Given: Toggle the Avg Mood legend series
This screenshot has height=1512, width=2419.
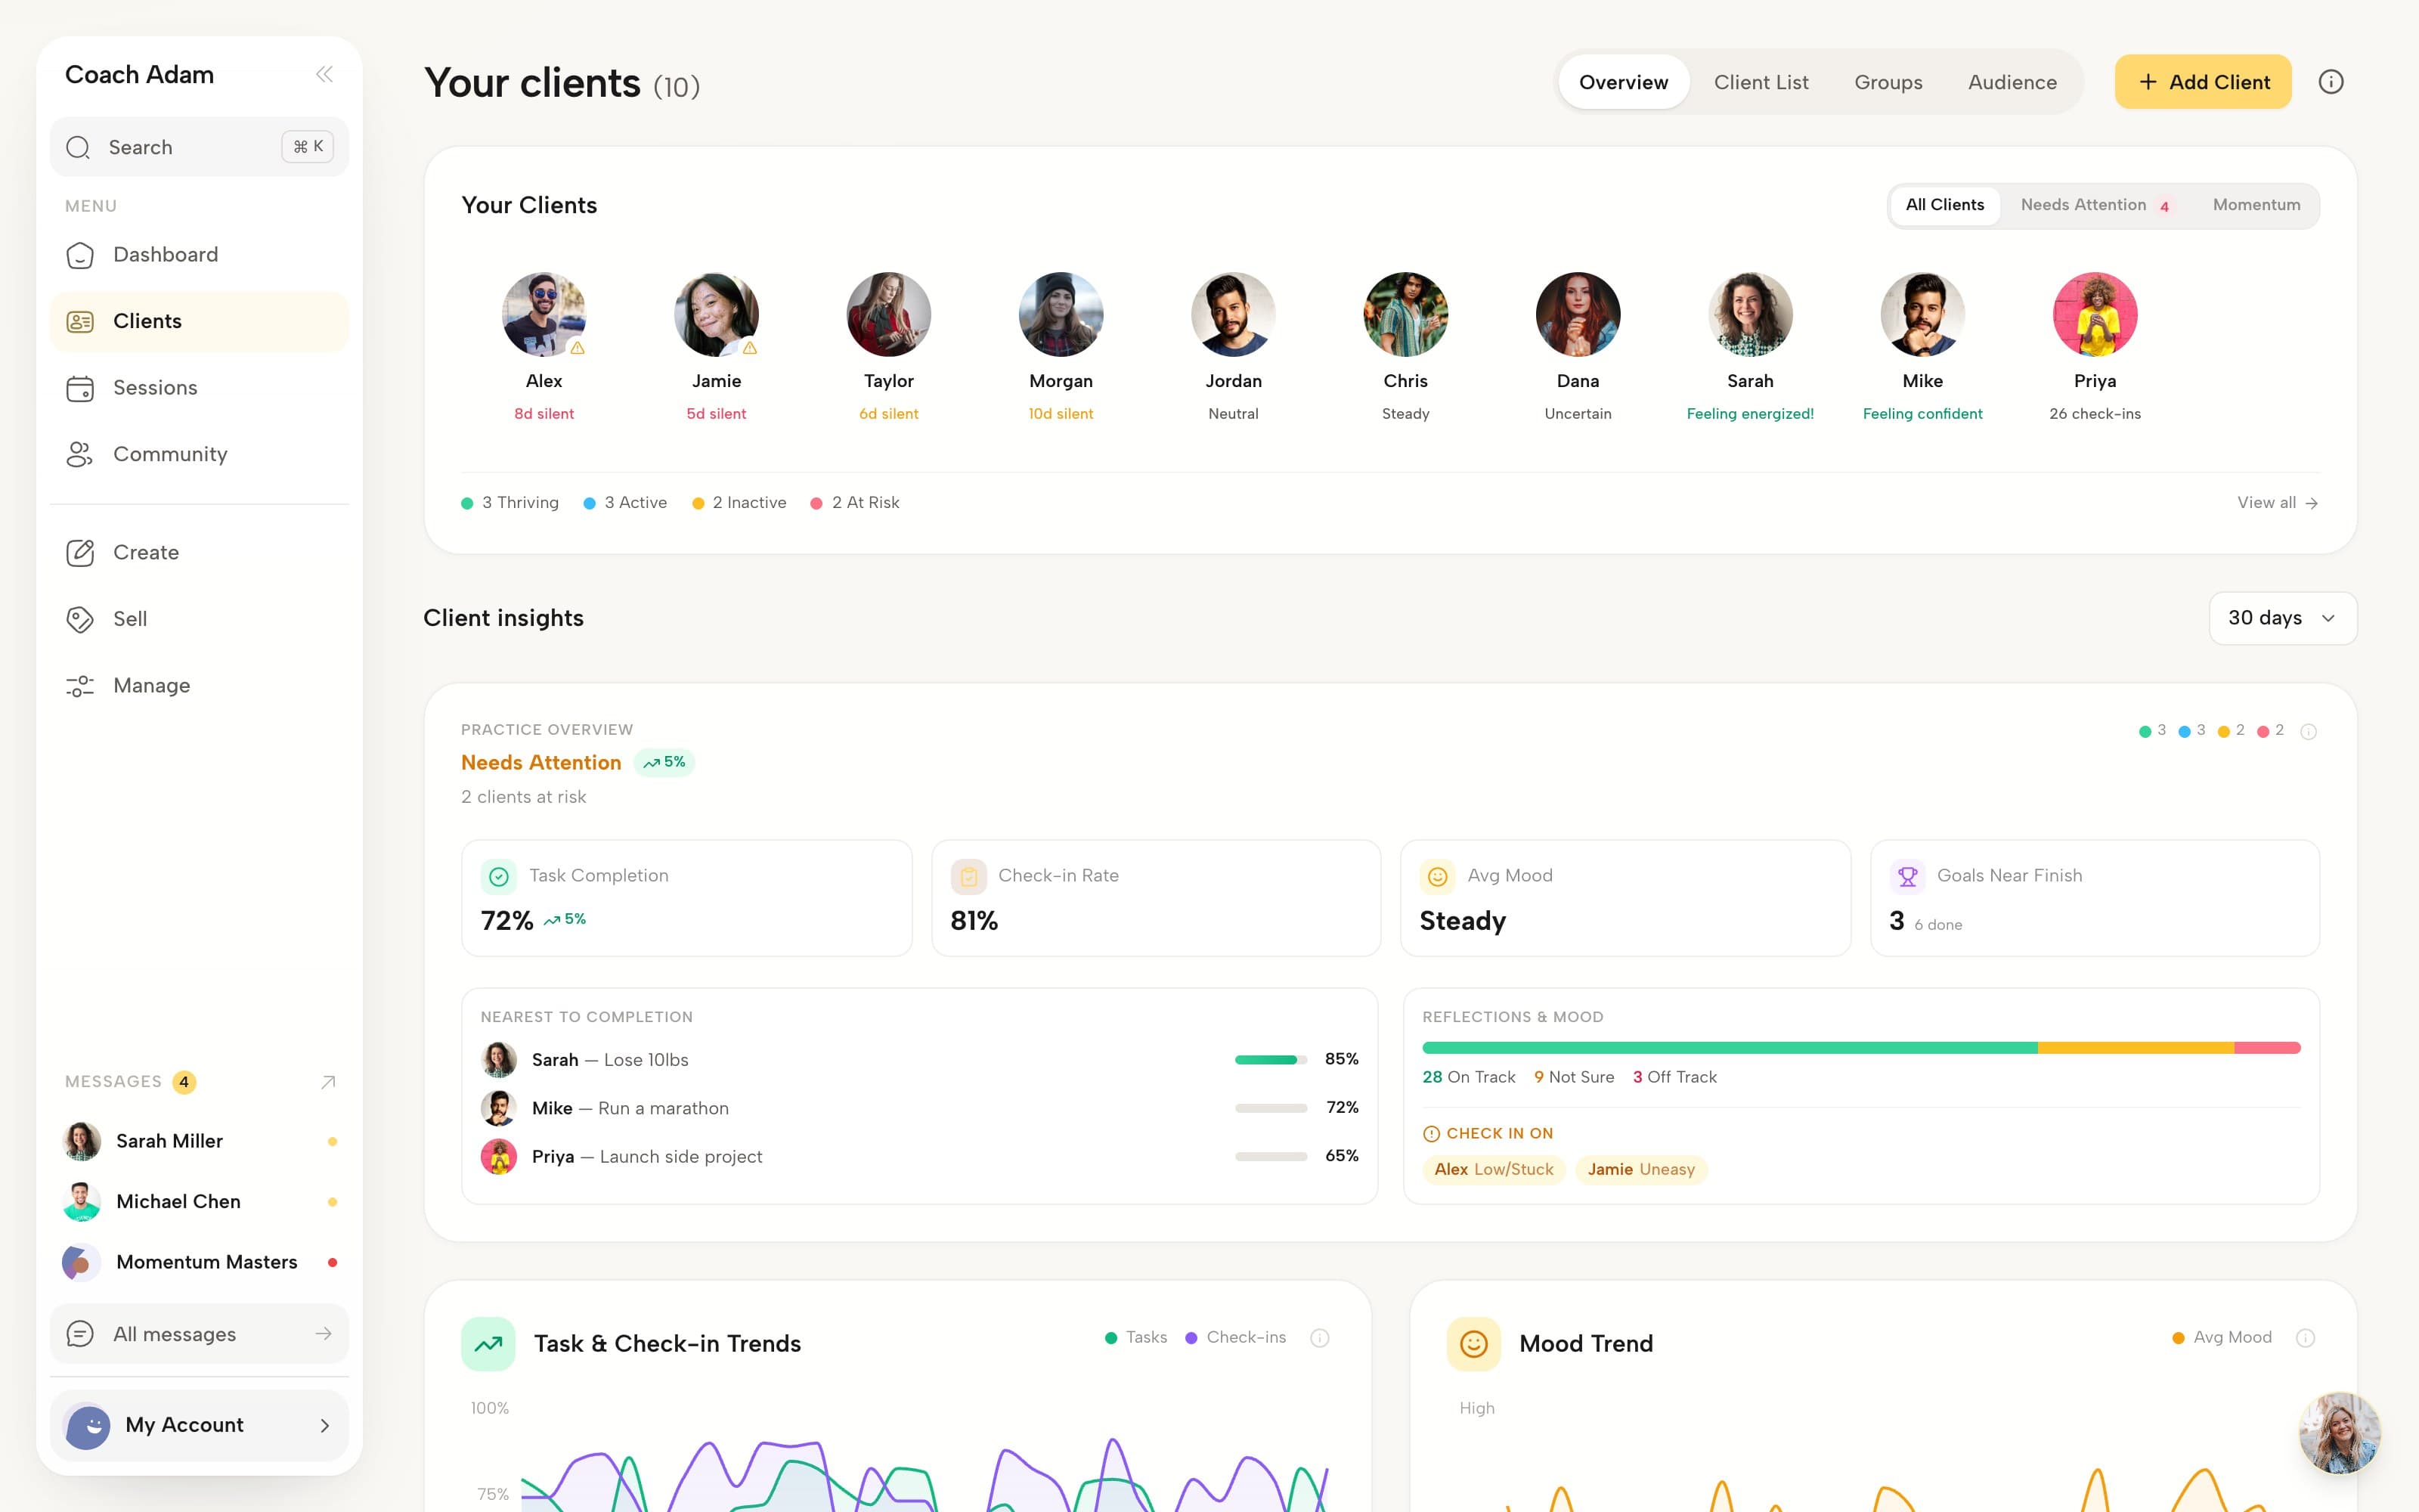Looking at the screenshot, I should pos(2222,1338).
